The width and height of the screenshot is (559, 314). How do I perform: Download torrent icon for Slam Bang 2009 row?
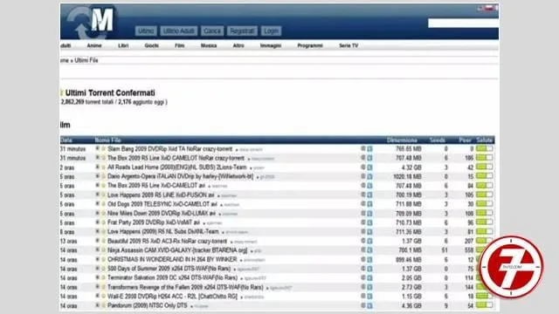pos(369,149)
